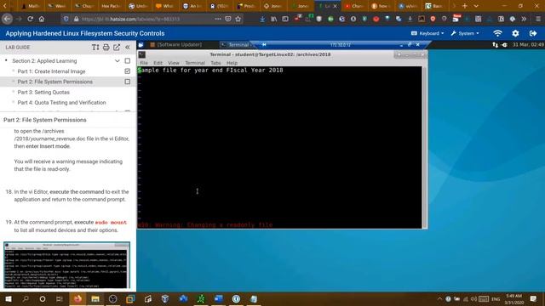Click the exit lab icon
The height and width of the screenshot is (306, 545).
tap(533, 33)
